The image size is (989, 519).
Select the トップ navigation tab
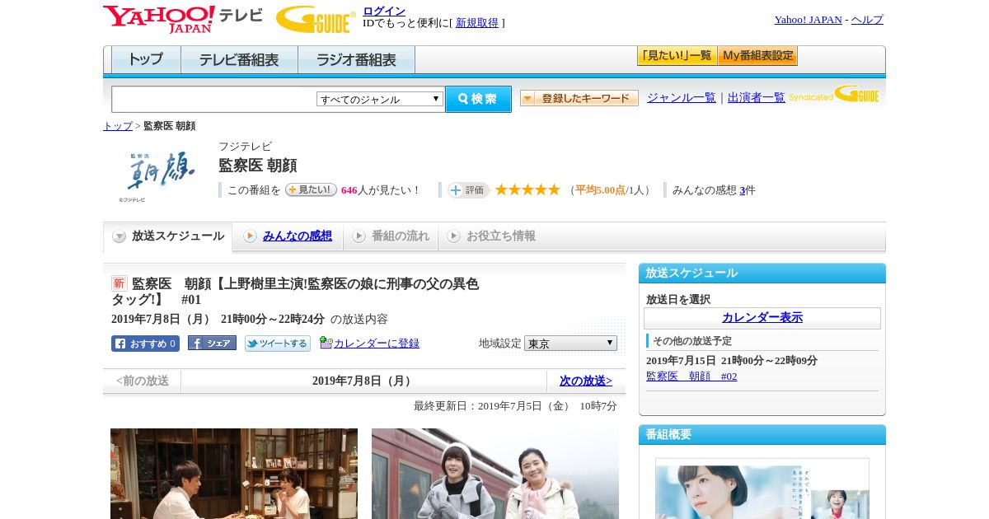[146, 60]
